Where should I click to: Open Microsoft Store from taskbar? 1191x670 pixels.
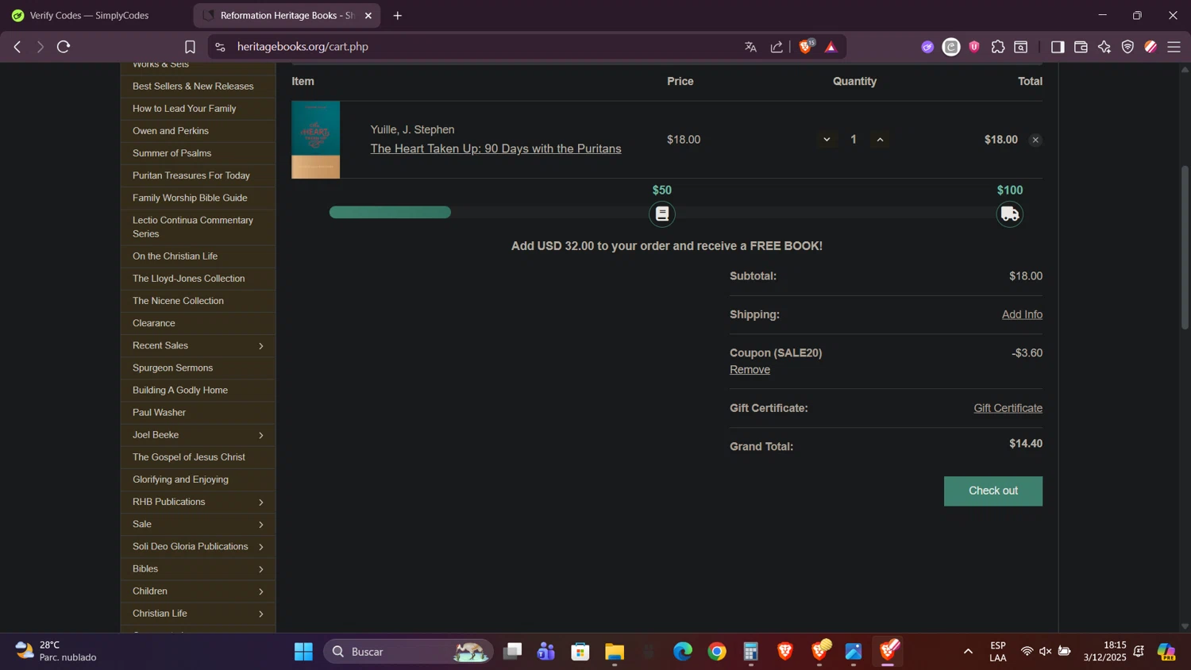(x=580, y=652)
